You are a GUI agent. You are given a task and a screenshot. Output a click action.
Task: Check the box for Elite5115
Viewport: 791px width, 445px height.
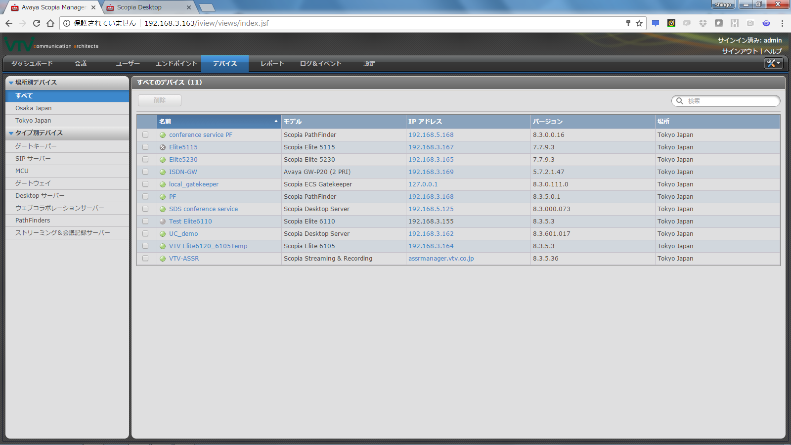pos(145,147)
